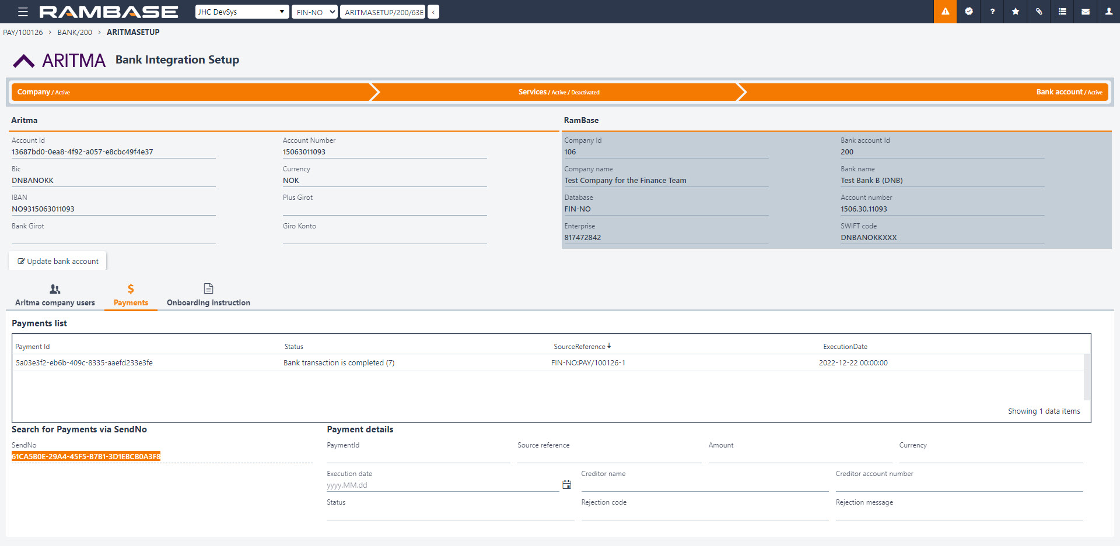Switch to the Payments tab
The height and width of the screenshot is (546, 1120).
click(x=131, y=296)
